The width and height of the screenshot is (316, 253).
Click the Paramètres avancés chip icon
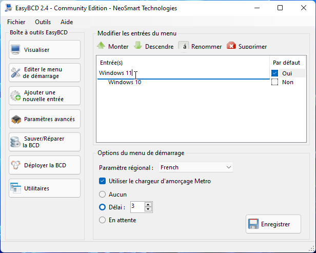tap(16, 119)
